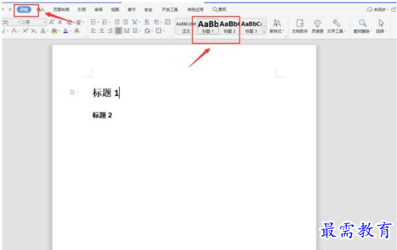The width and height of the screenshot is (397, 250).
Task: Open the 引用 (References) tab
Action: click(82, 9)
